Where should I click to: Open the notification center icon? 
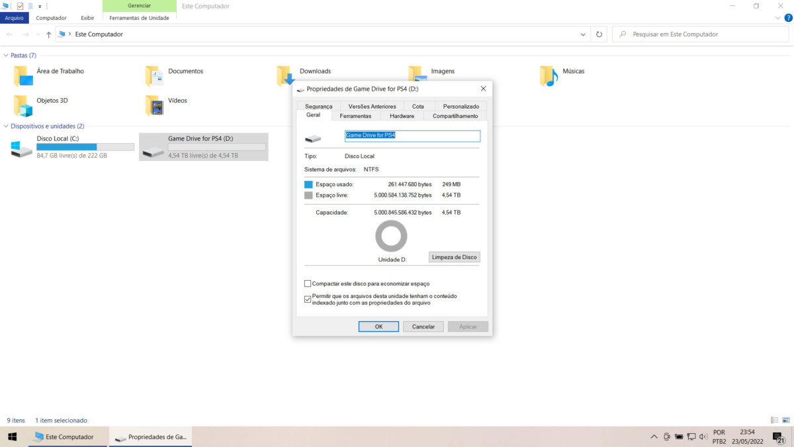click(x=779, y=437)
